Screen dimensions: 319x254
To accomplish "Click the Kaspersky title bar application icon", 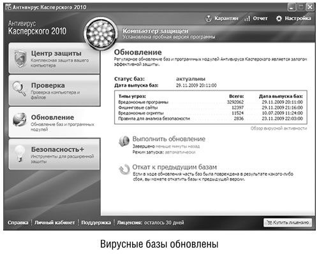I will pos(8,7).
